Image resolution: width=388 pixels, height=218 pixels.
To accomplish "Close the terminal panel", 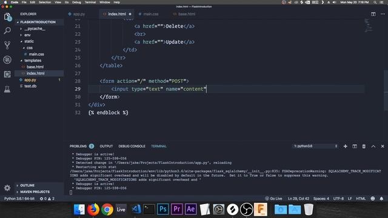I will coord(383,147).
